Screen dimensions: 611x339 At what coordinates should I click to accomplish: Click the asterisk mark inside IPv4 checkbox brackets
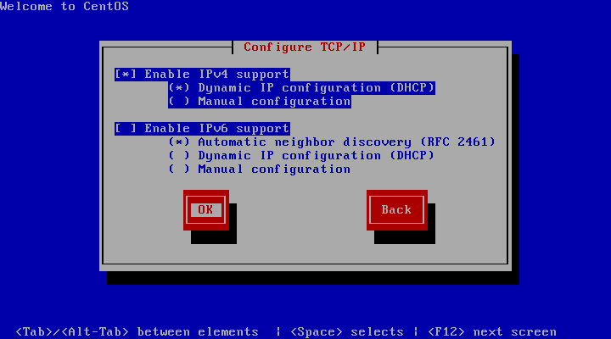click(x=126, y=75)
